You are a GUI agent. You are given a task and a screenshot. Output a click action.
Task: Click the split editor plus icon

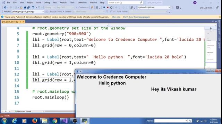[211, 28]
